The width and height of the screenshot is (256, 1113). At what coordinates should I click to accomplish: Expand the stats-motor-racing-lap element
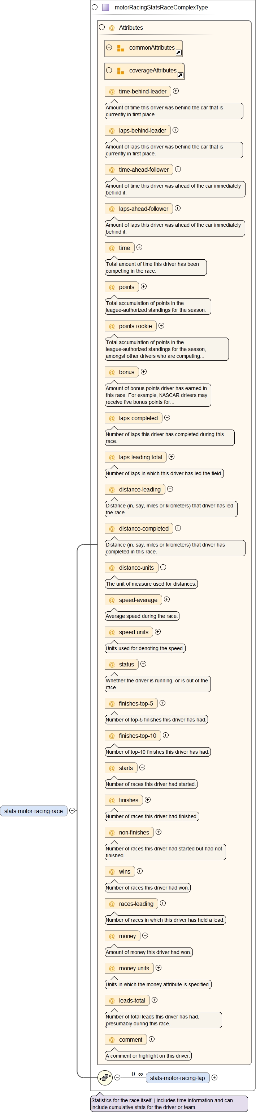pos(214,1078)
